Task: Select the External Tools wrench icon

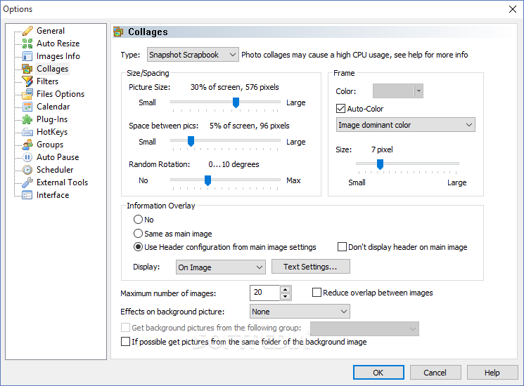Action: tap(27, 182)
